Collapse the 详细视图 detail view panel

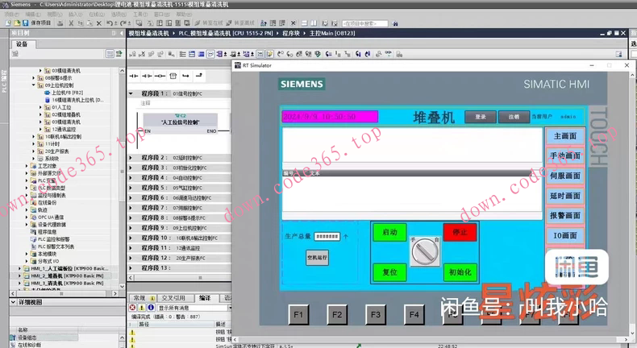tap(13, 302)
